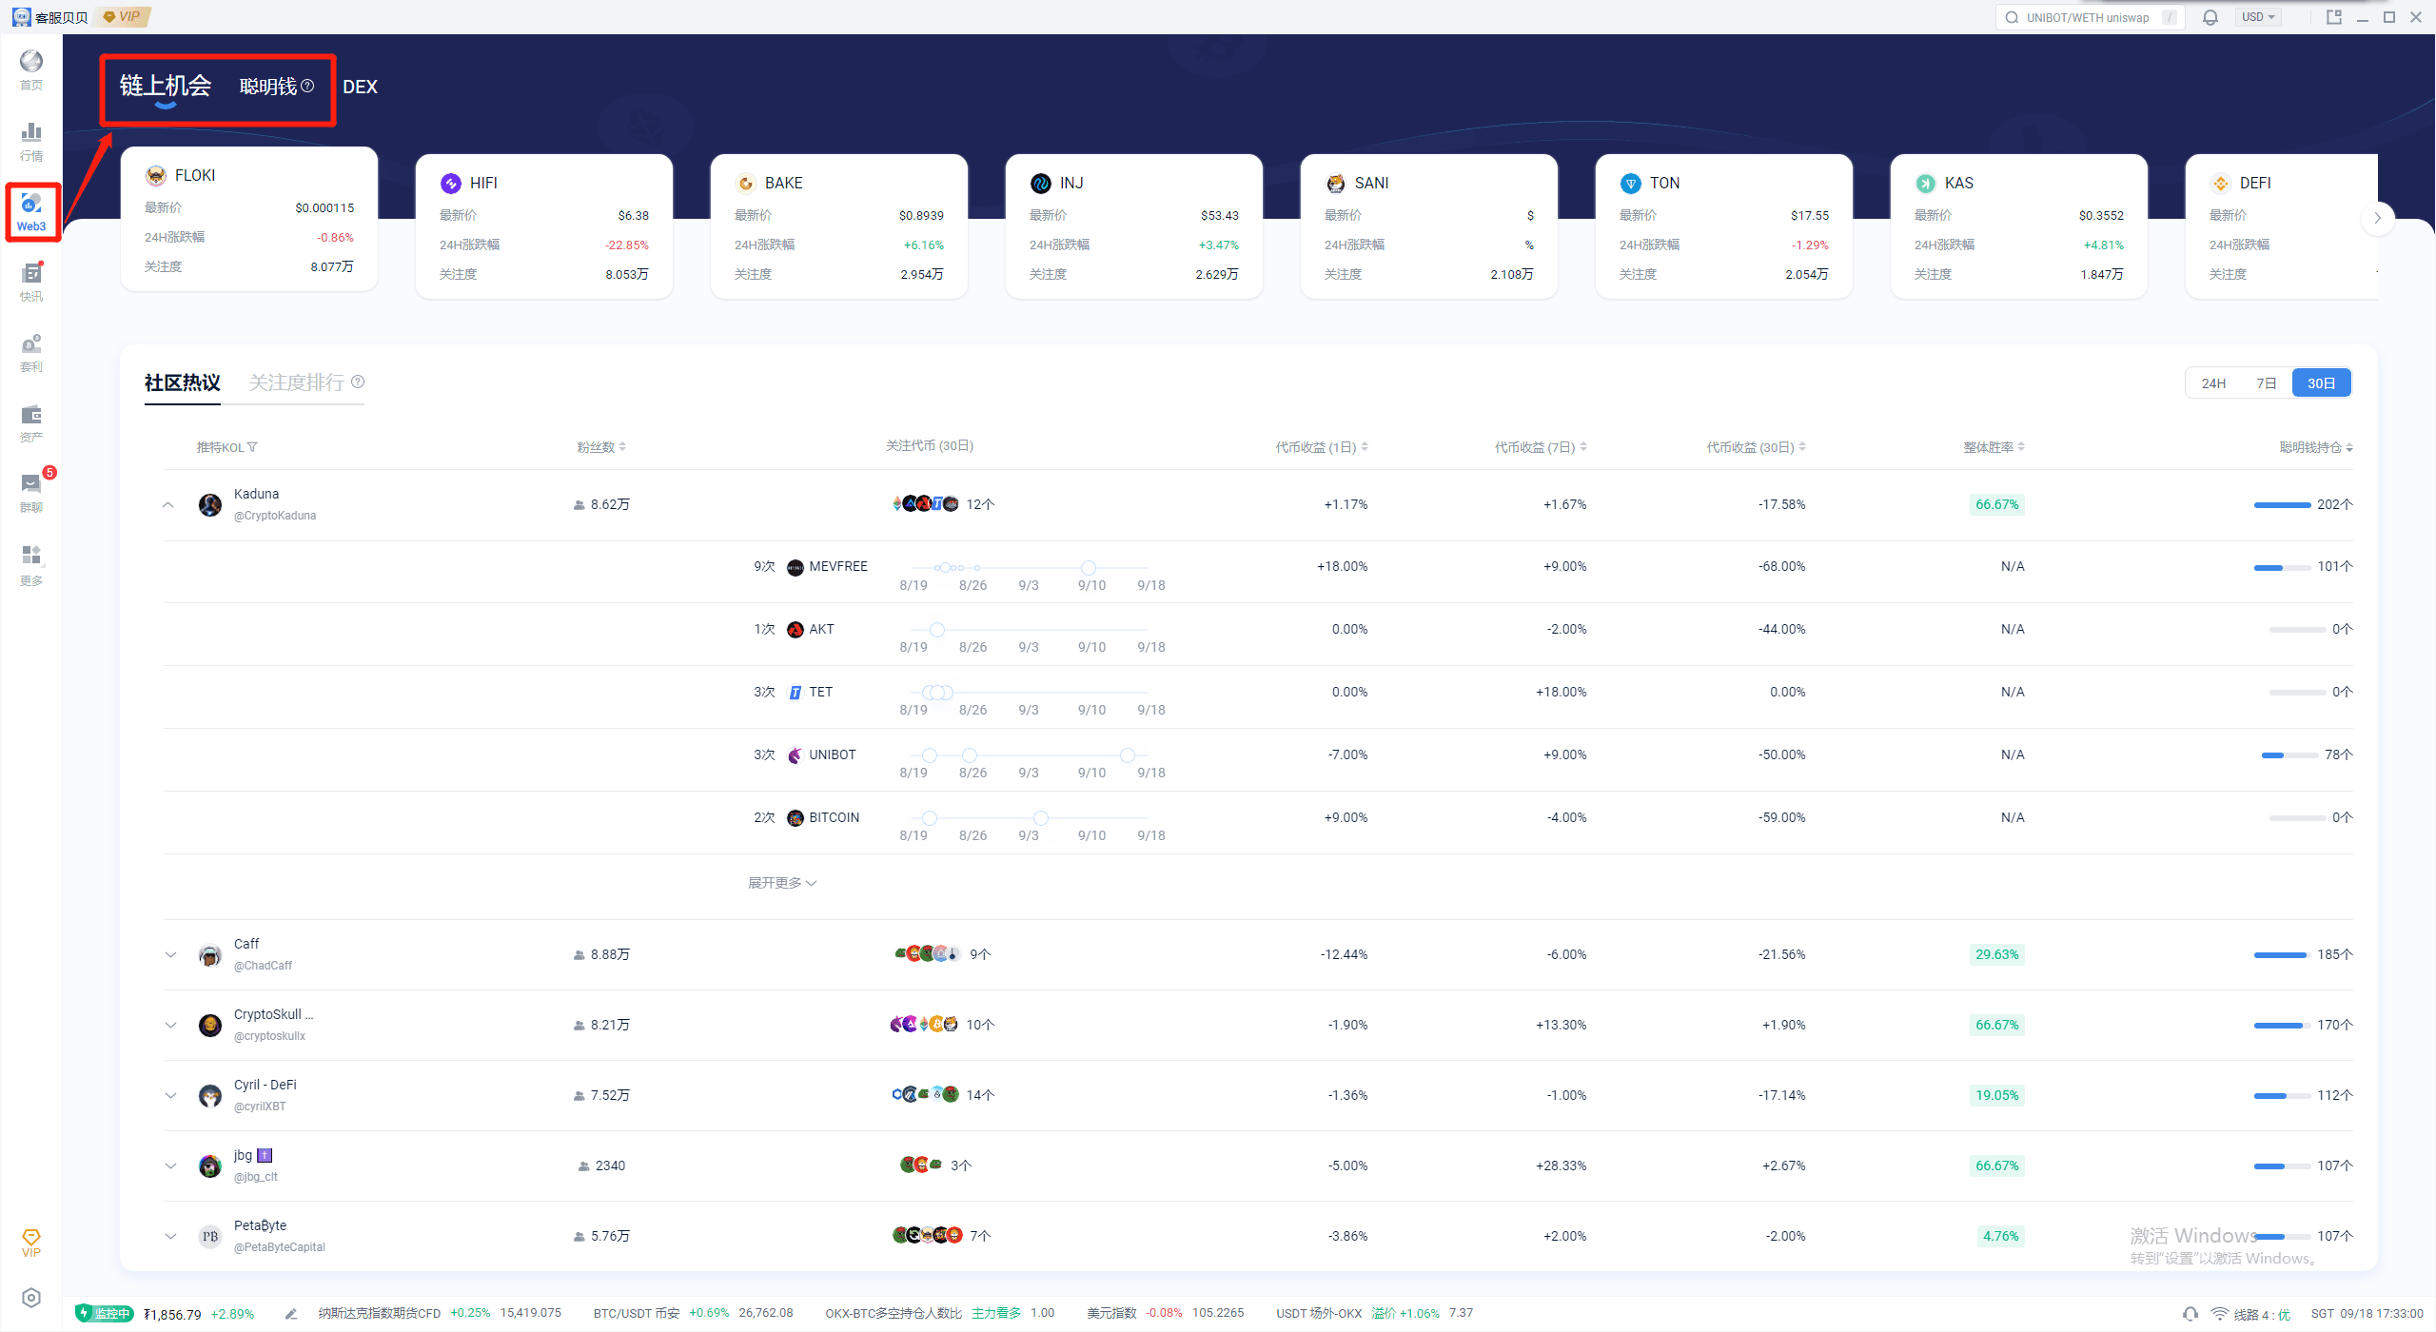Click Kaduna's 202个 smart money bar
The width and height of the screenshot is (2436, 1332).
pyautogui.click(x=2283, y=505)
